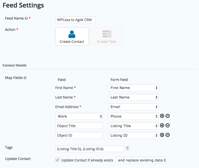
Task: Click the 'Form Field' column header
Action: point(119,80)
